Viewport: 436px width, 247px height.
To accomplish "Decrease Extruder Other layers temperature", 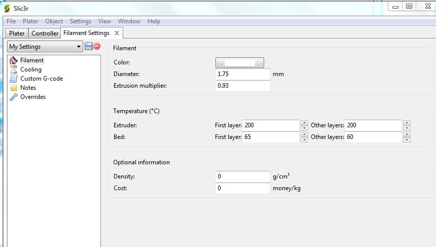I will pyautogui.click(x=407, y=128).
